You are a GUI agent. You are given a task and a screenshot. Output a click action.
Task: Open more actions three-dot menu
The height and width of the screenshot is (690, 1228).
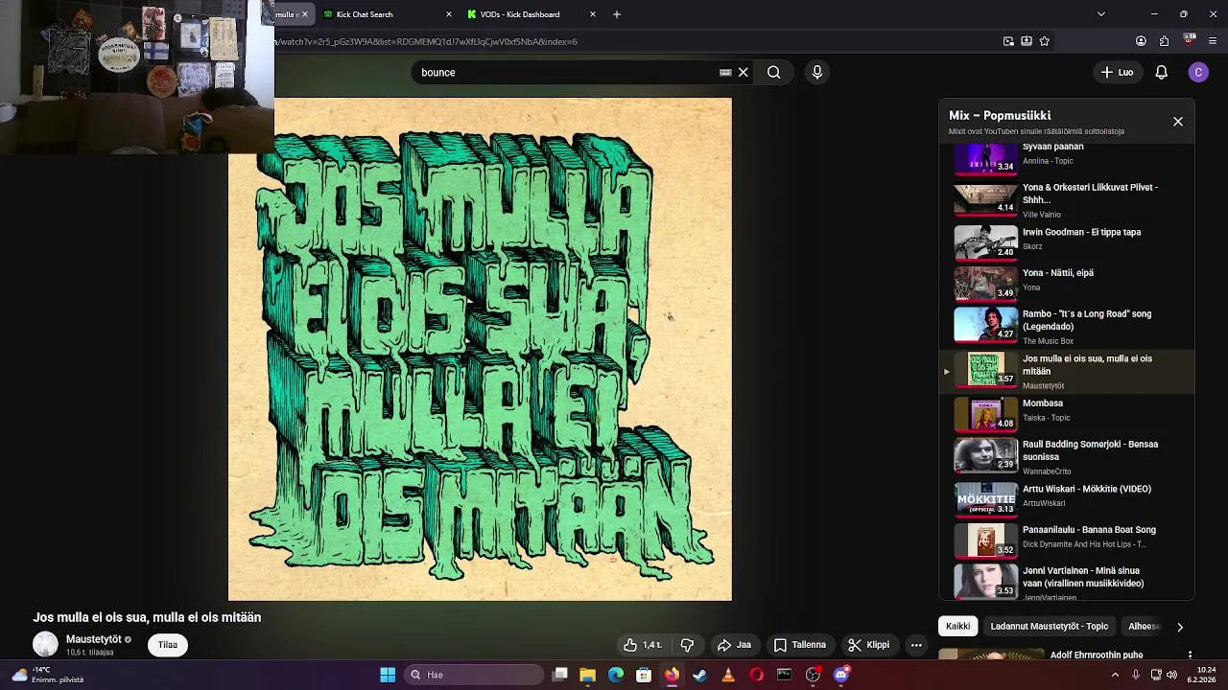916,645
